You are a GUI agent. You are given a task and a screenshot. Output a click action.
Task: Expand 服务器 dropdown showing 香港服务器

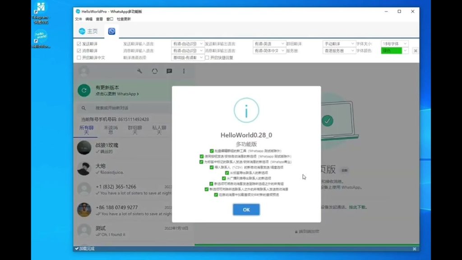(x=339, y=51)
